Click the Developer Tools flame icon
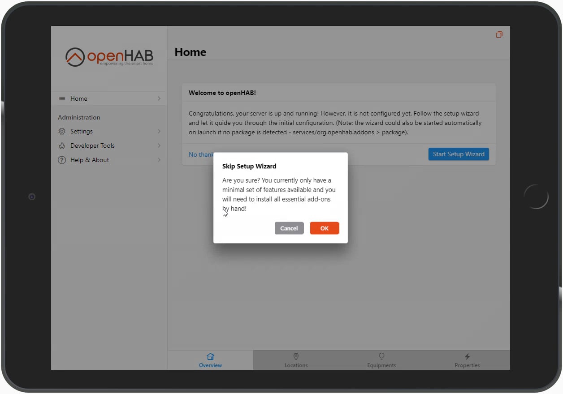Viewport: 563px width, 394px height. [62, 146]
